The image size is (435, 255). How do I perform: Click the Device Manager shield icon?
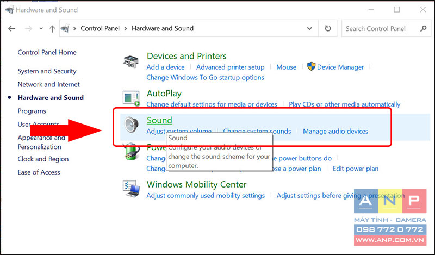[311, 66]
